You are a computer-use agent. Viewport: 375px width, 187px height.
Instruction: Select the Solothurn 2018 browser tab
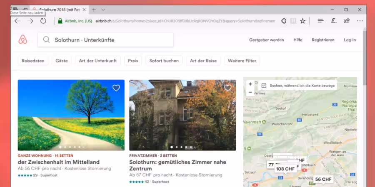coord(59,10)
